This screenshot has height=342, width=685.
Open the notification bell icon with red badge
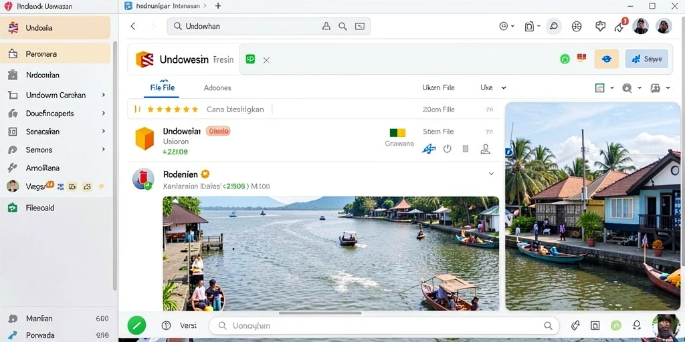pos(621,26)
